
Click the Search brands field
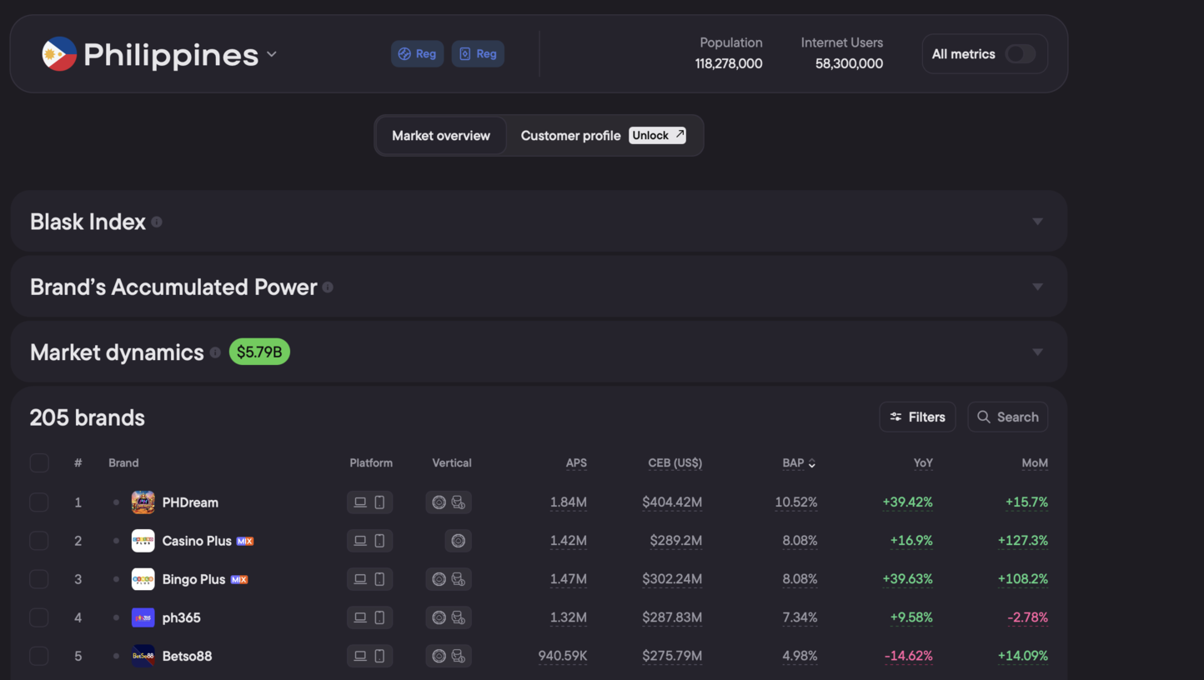(1007, 417)
